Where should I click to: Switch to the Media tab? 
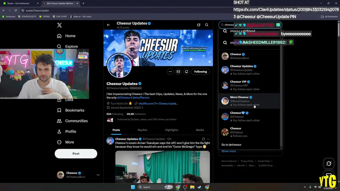[200, 130]
